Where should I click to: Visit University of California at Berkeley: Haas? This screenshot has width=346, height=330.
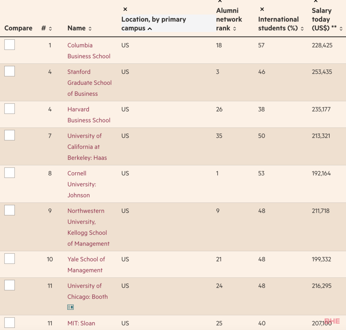pyautogui.click(x=87, y=147)
